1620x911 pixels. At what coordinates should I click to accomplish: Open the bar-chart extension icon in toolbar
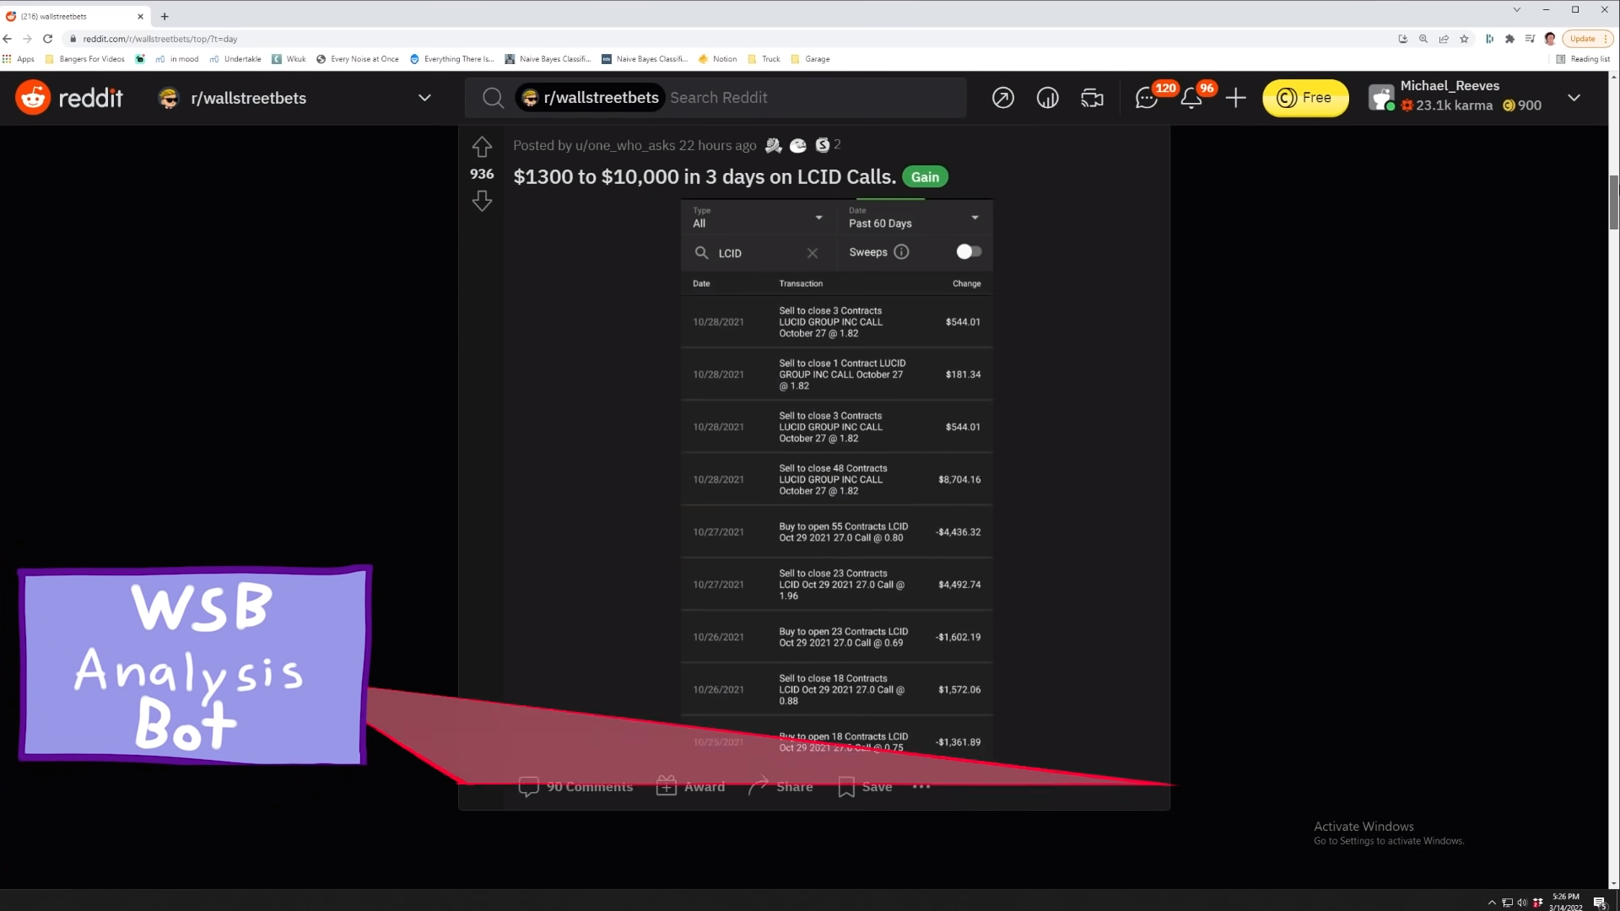(x=1489, y=39)
